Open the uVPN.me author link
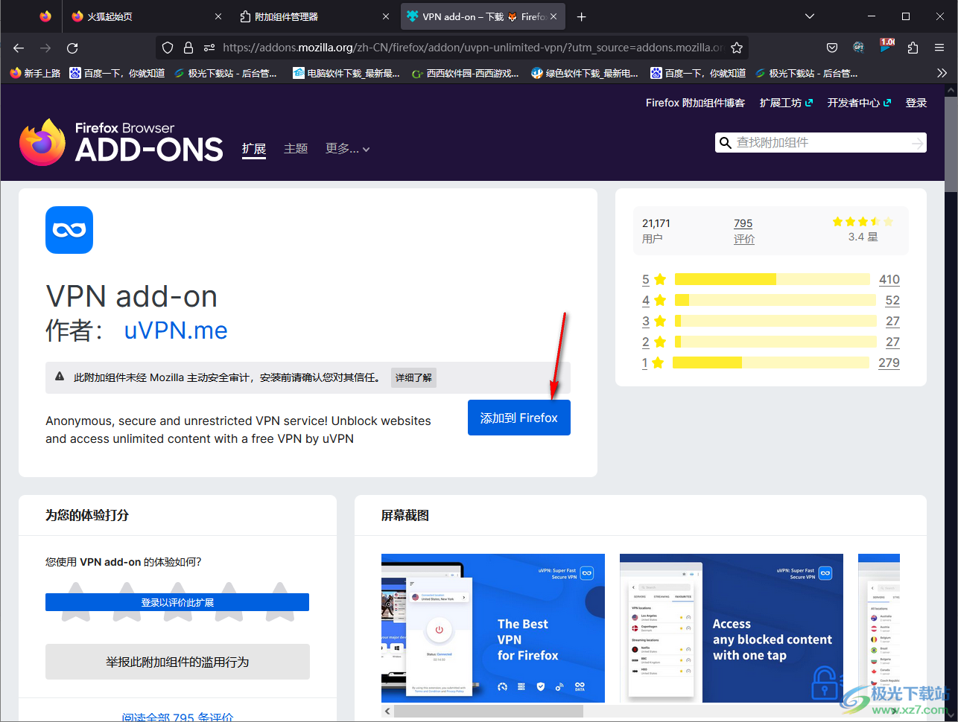Image resolution: width=958 pixels, height=722 pixels. tap(176, 330)
